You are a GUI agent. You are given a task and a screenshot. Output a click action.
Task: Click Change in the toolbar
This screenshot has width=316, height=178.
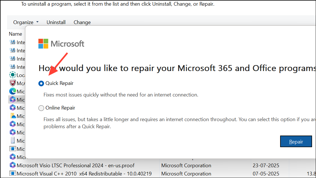click(82, 22)
